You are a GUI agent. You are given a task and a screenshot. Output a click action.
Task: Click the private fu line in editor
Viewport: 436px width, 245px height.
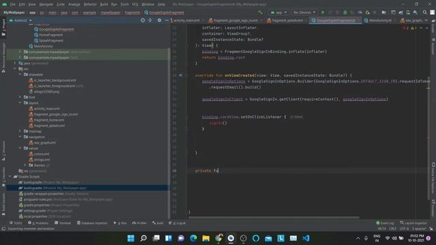click(x=207, y=171)
